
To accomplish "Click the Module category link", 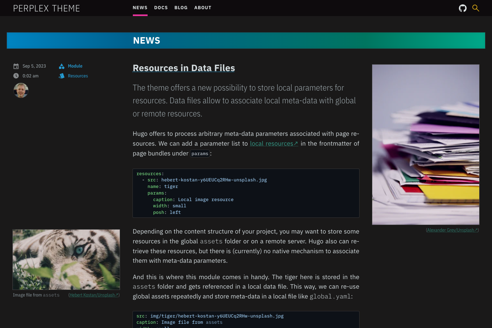I will tap(75, 66).
